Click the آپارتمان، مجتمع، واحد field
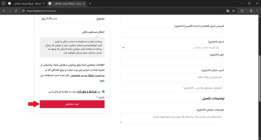 coord(172,88)
